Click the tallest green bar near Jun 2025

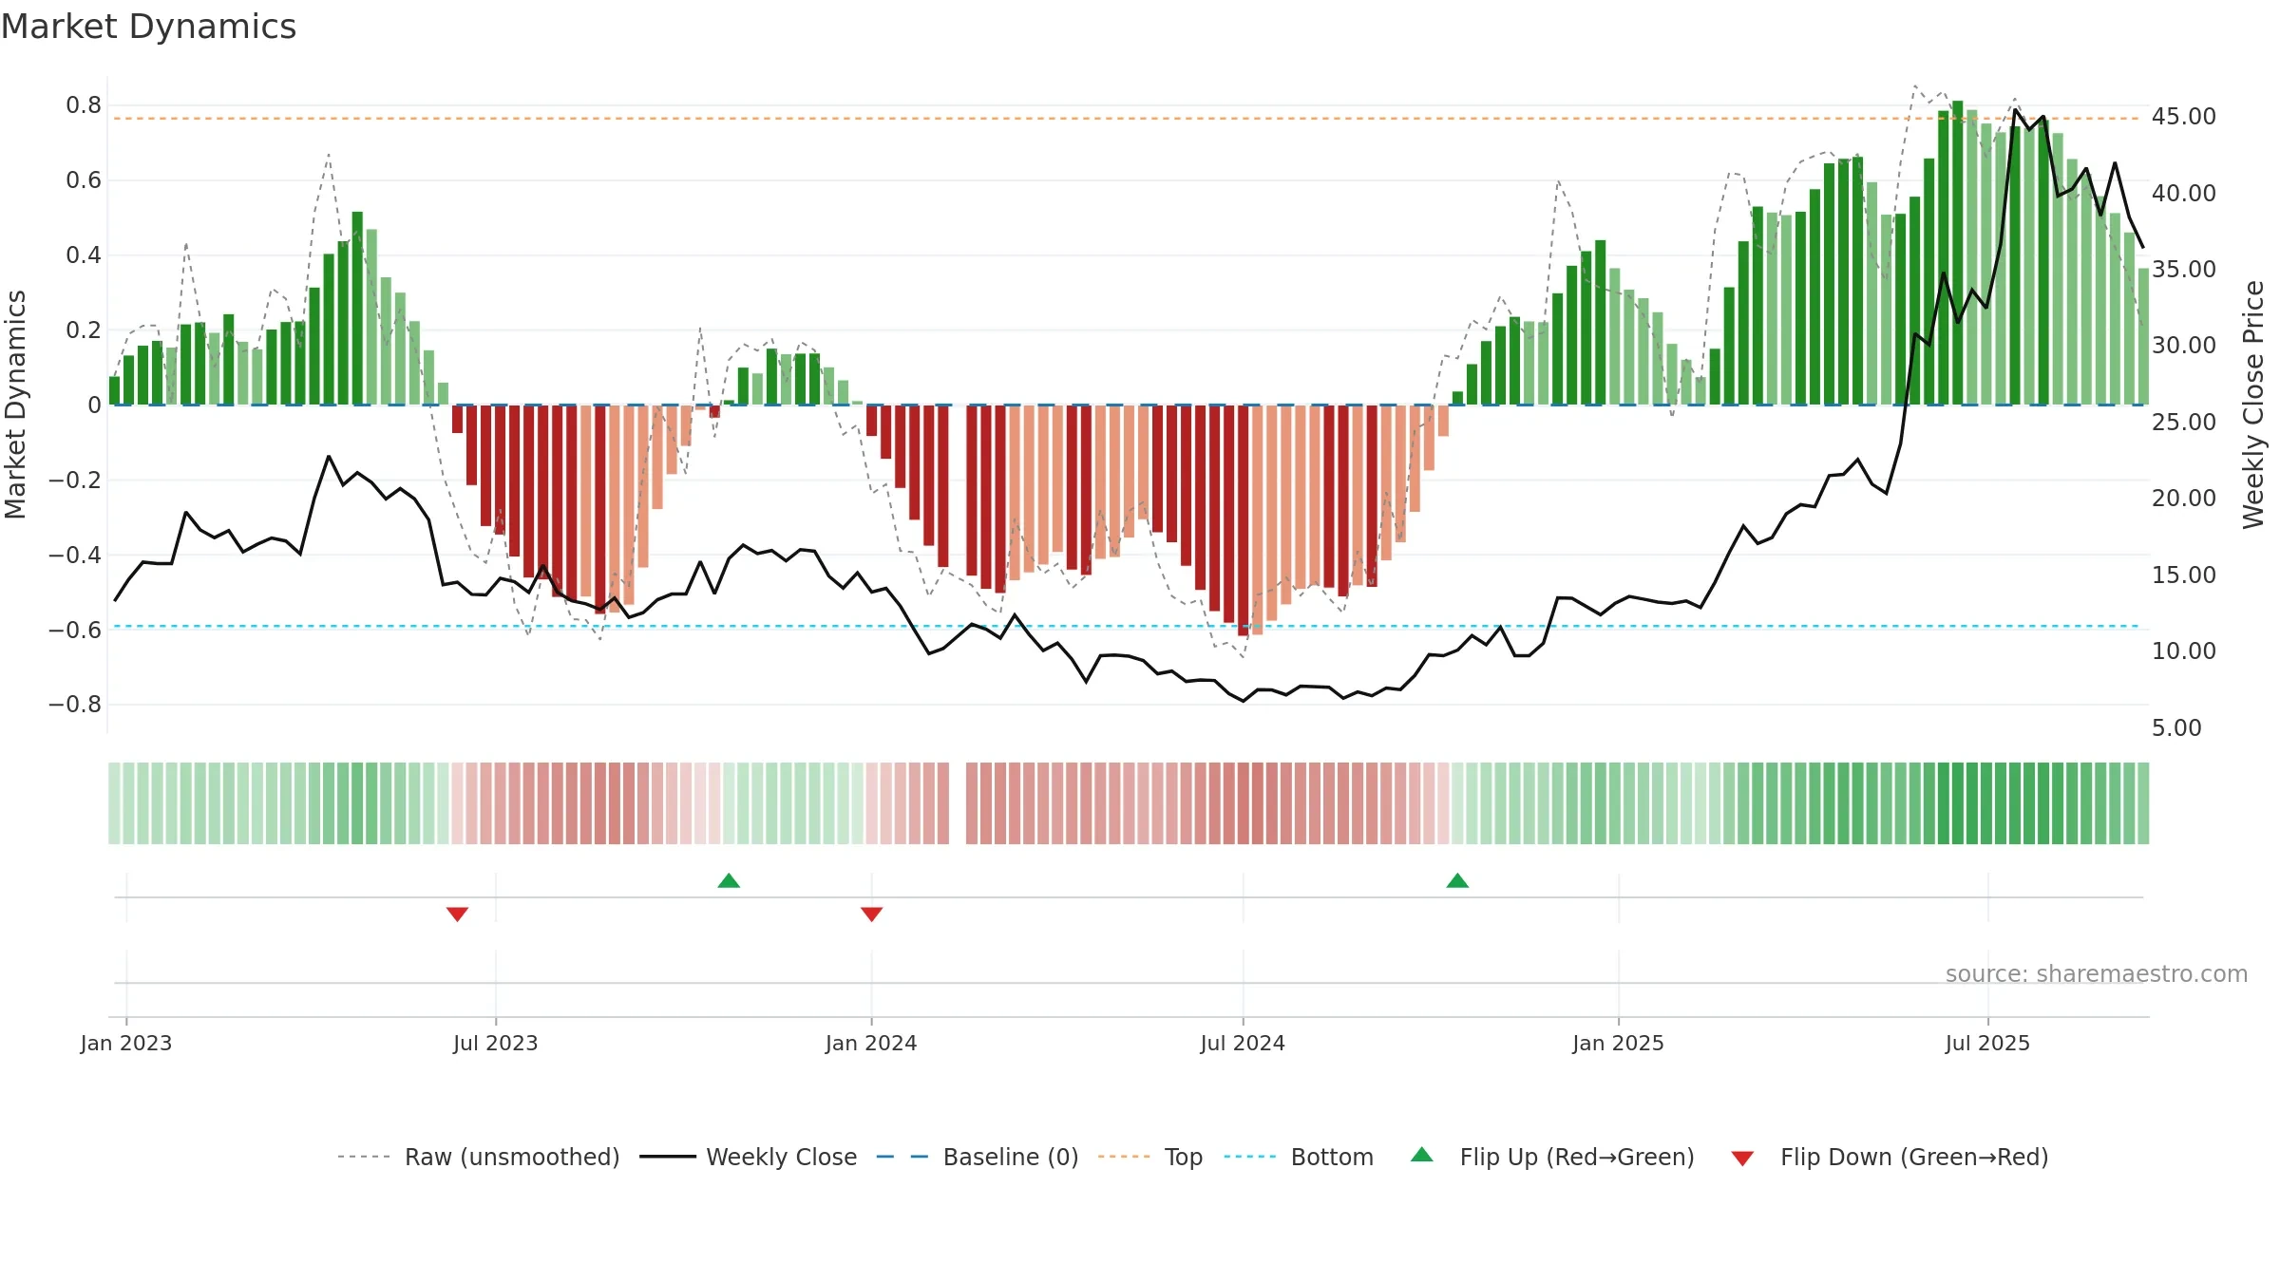pyautogui.click(x=1958, y=253)
